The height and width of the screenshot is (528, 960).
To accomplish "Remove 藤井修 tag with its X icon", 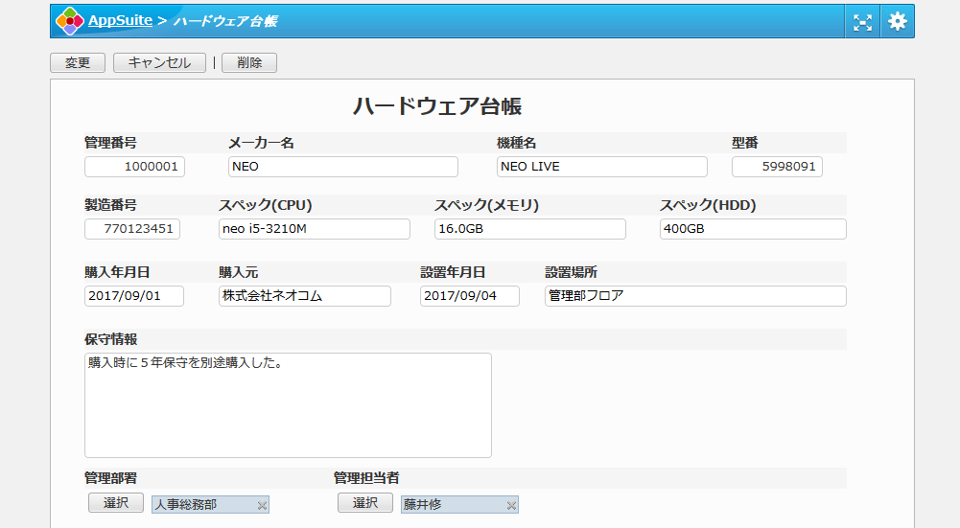I will pos(511,505).
